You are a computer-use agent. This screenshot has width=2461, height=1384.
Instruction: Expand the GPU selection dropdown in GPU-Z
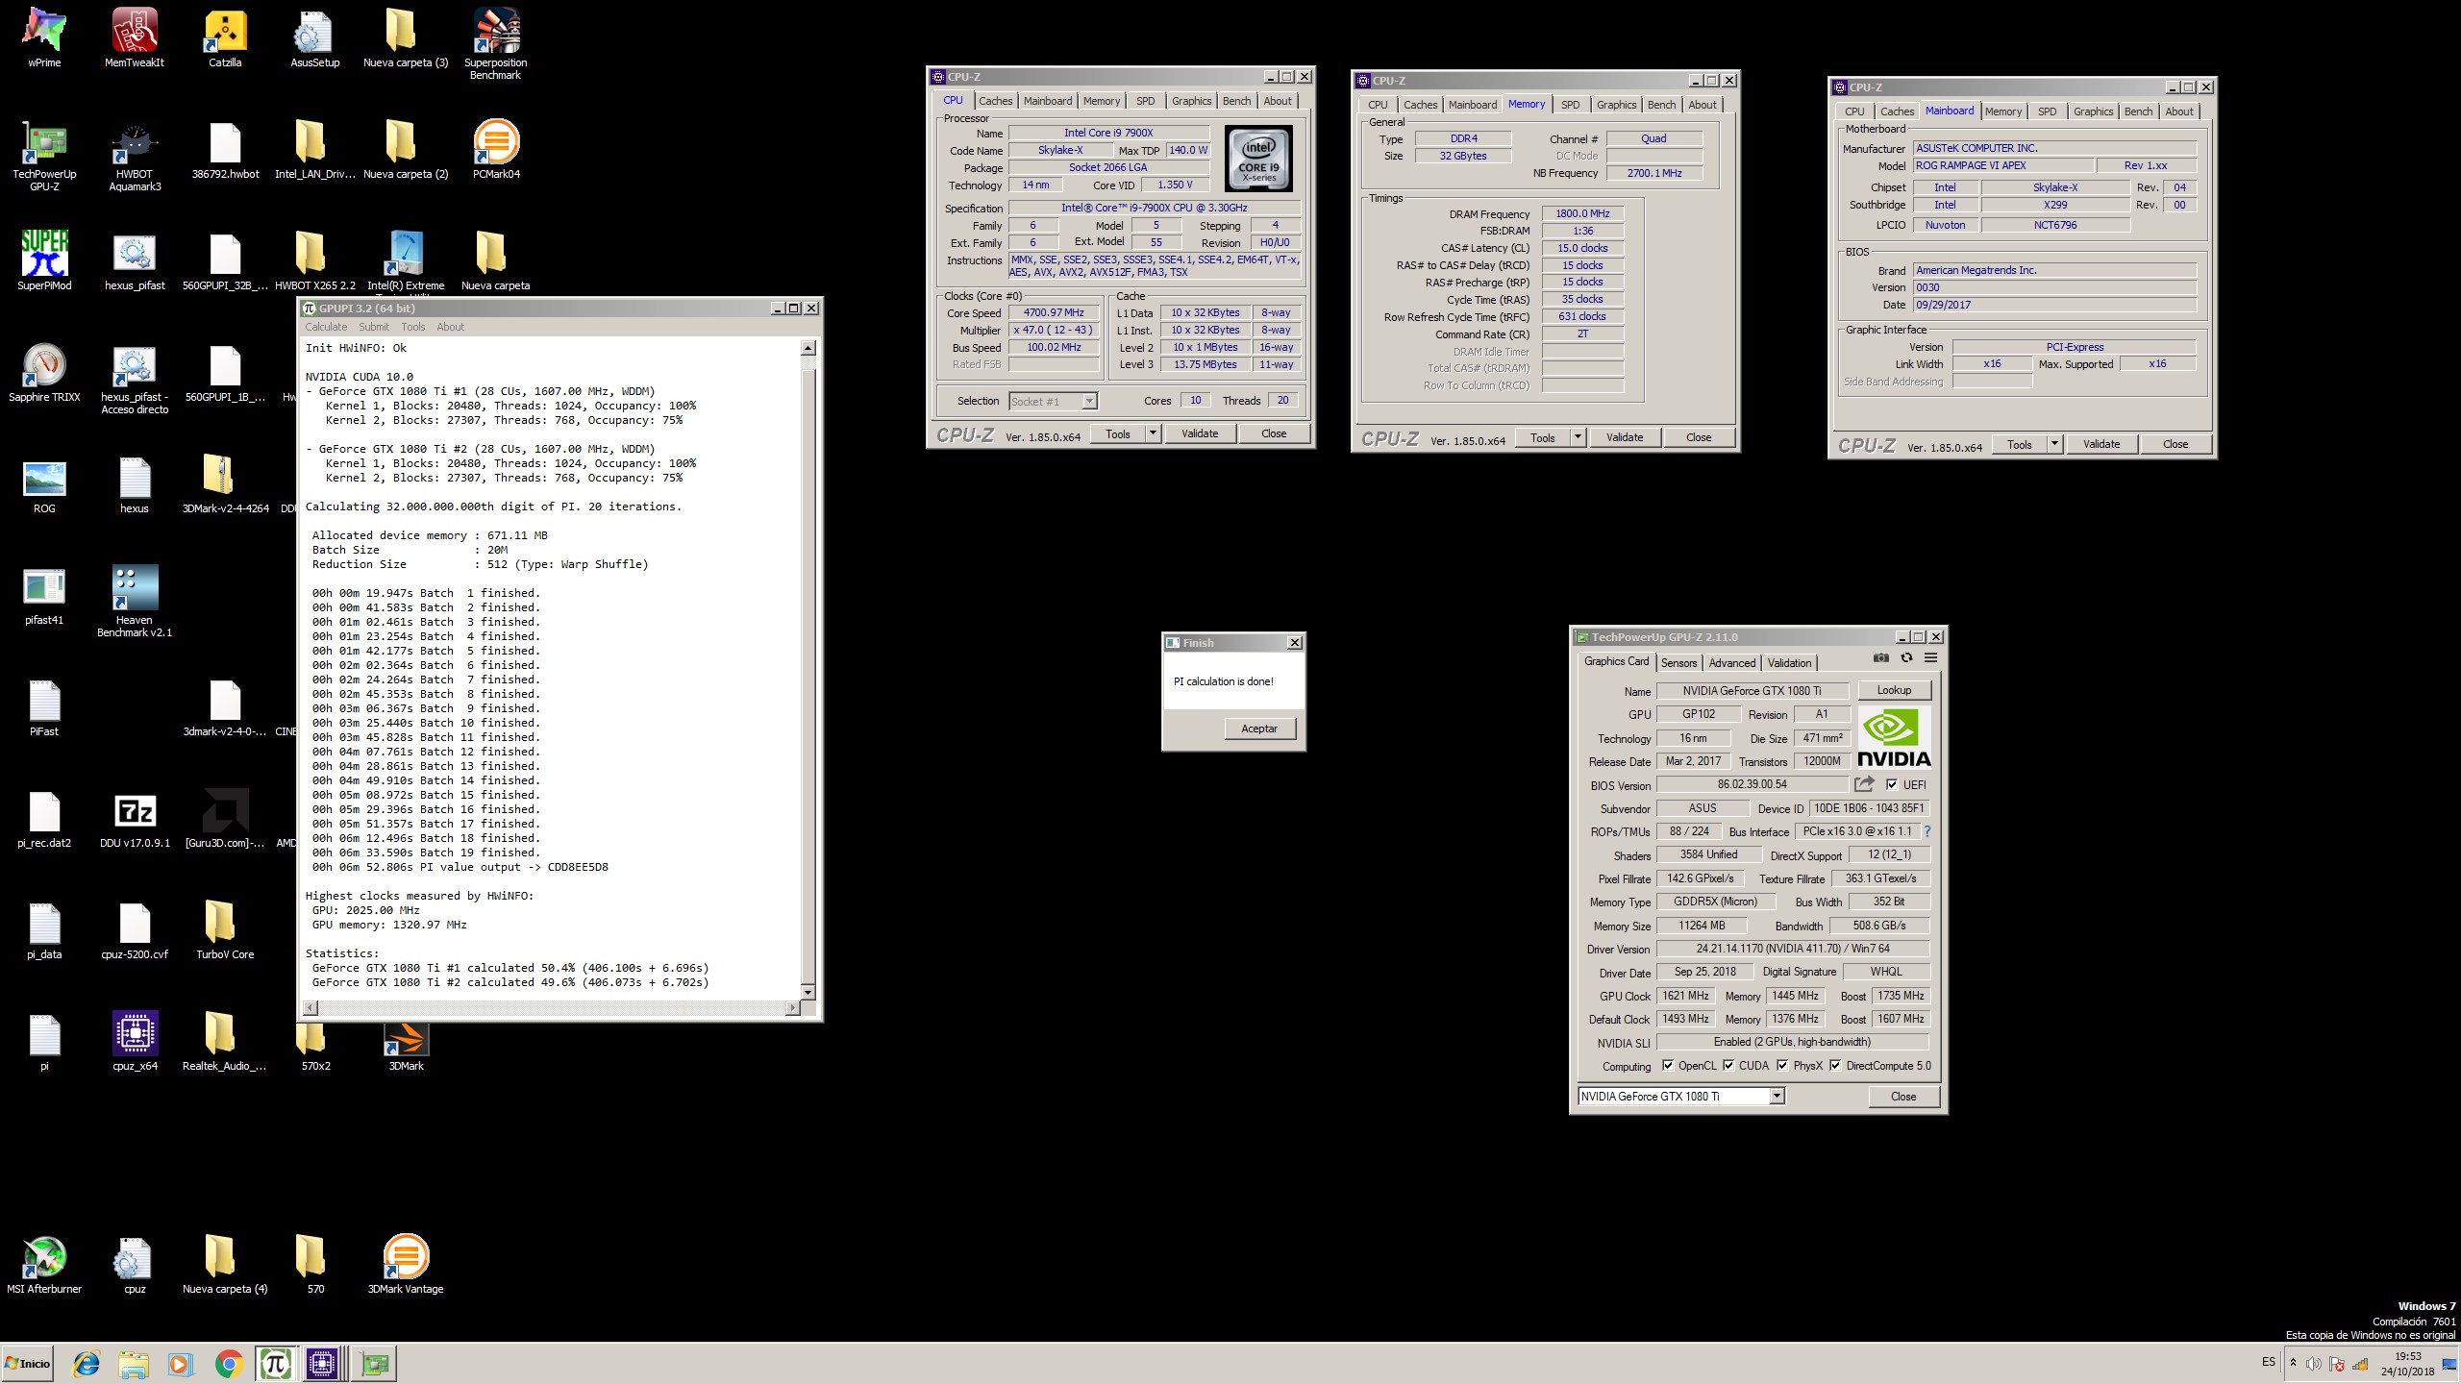[x=1777, y=1096]
